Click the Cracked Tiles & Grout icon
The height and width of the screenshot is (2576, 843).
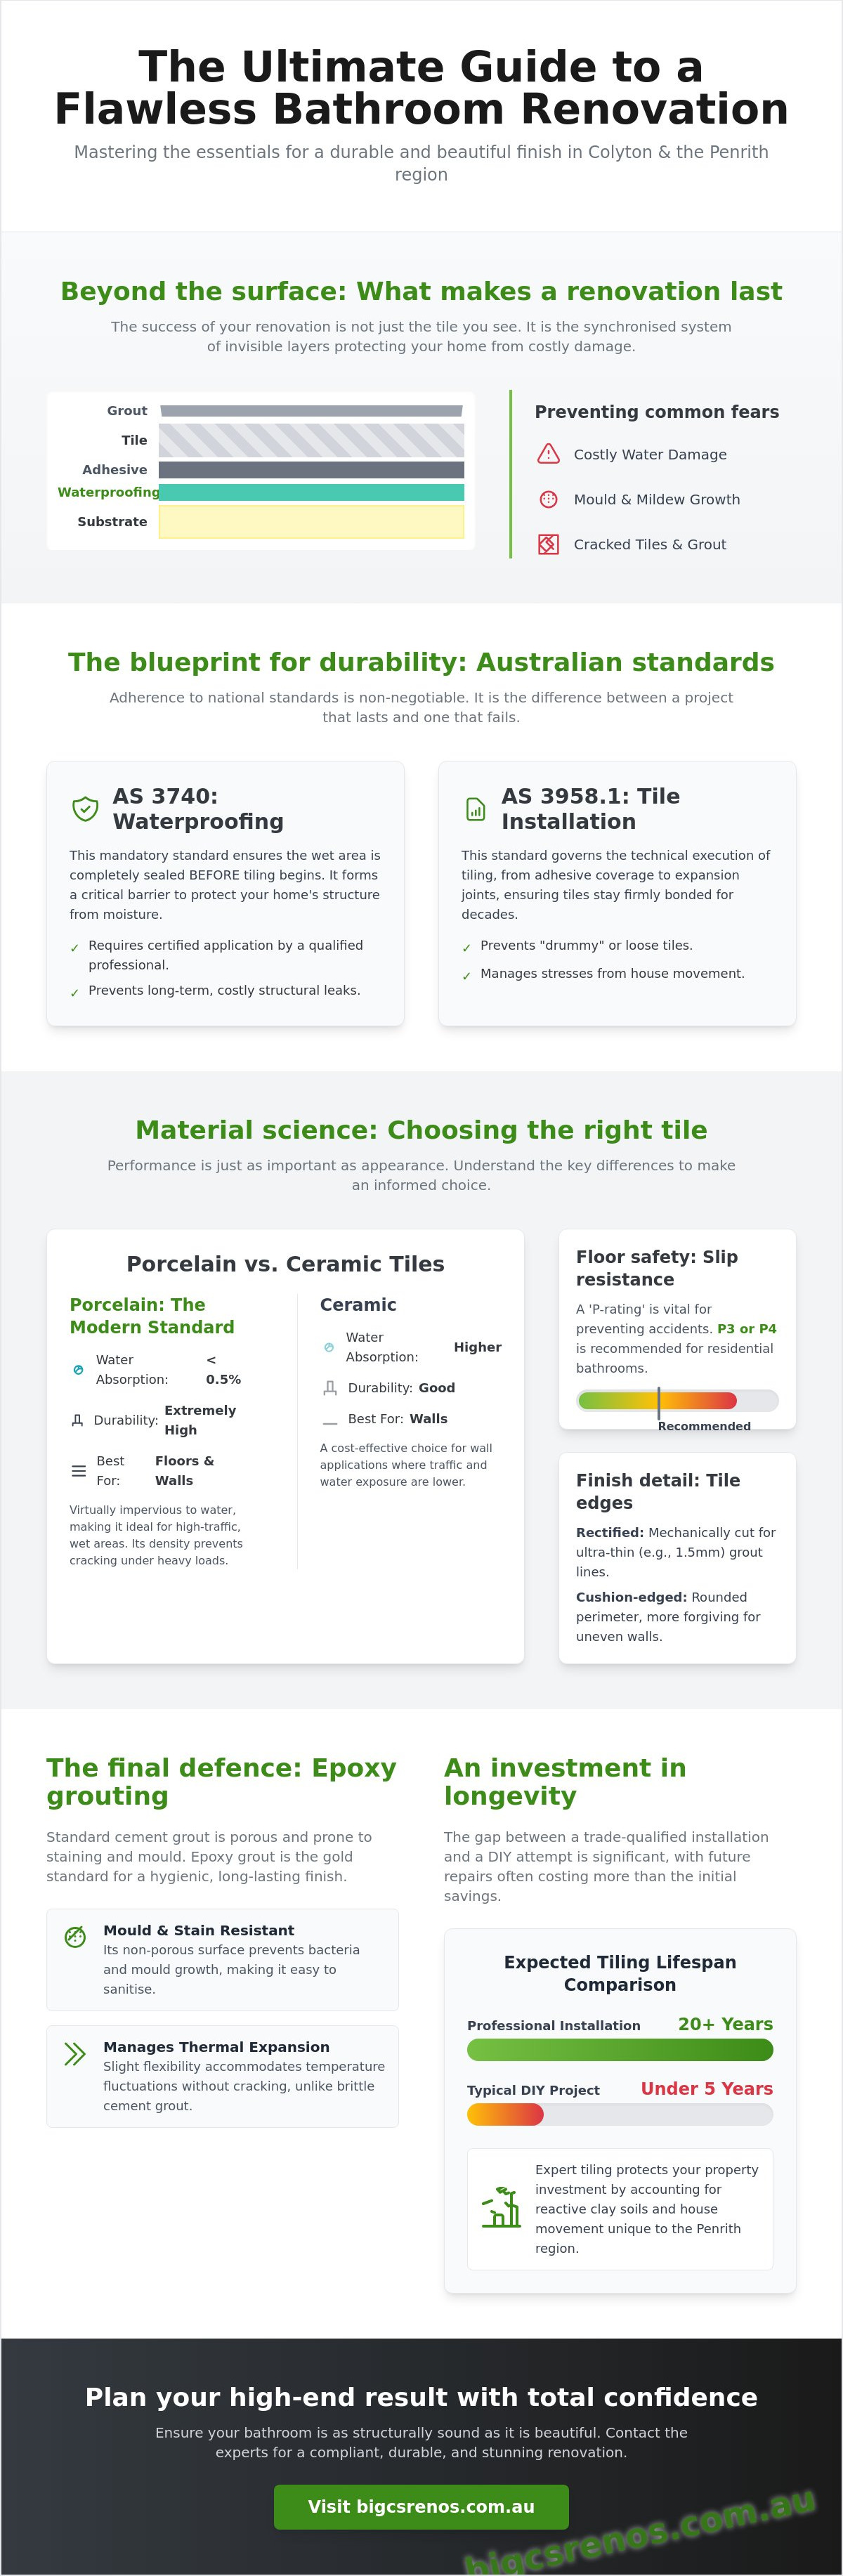point(548,544)
